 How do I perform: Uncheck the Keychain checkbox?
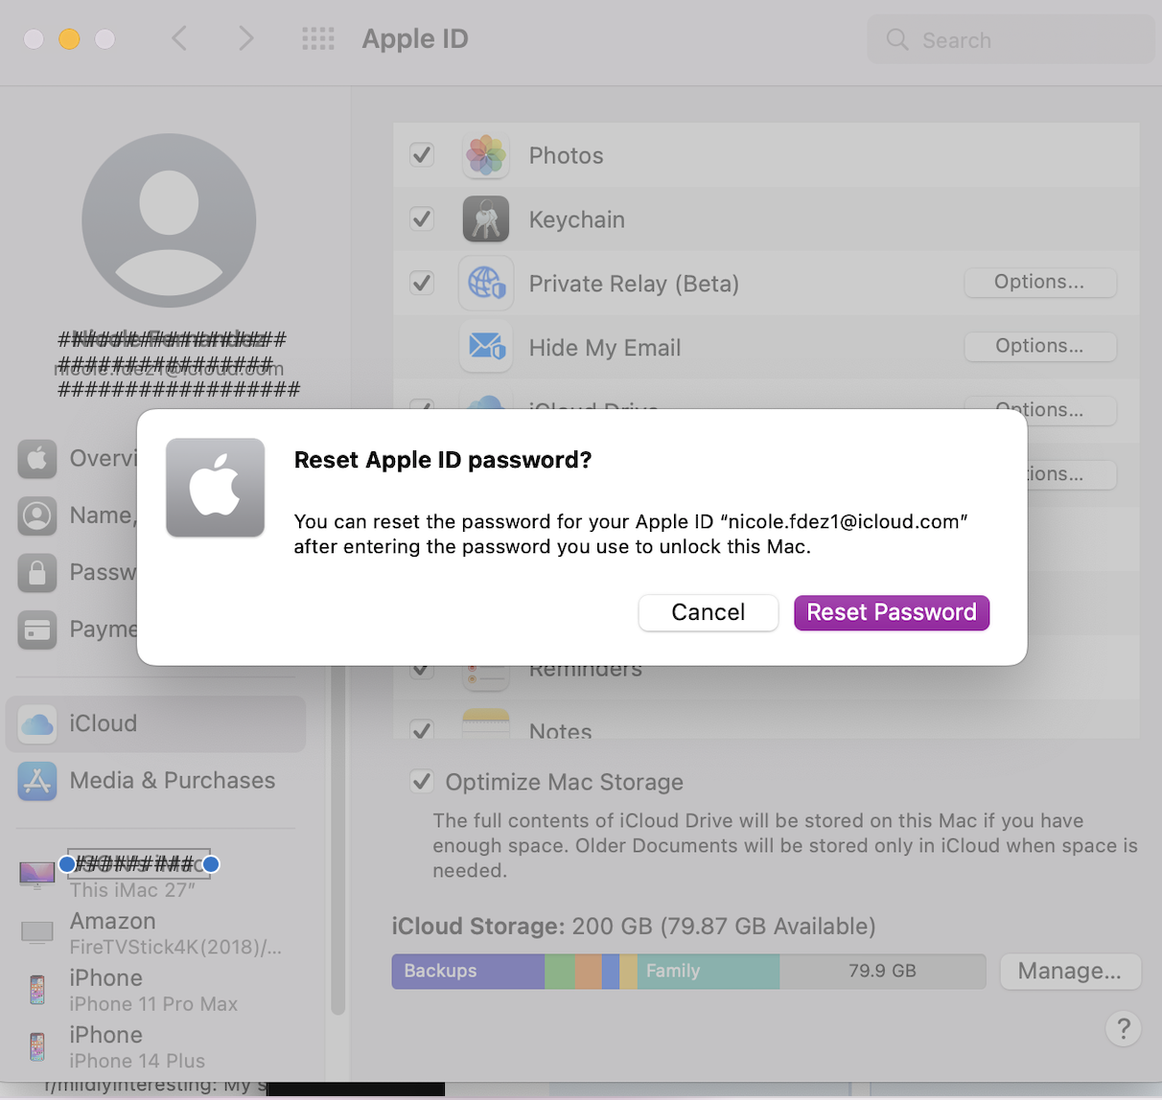(x=422, y=218)
